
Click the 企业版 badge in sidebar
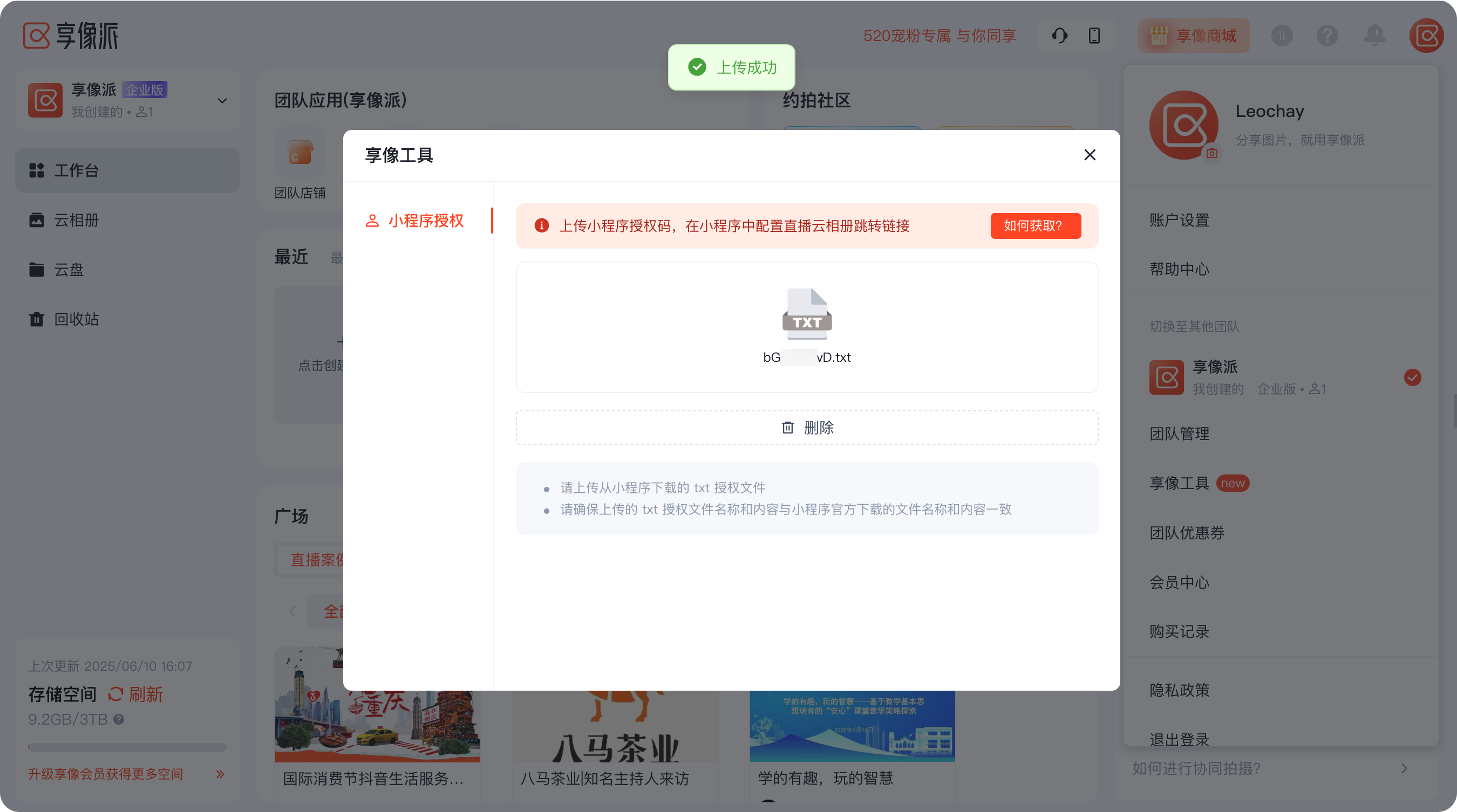click(x=144, y=90)
